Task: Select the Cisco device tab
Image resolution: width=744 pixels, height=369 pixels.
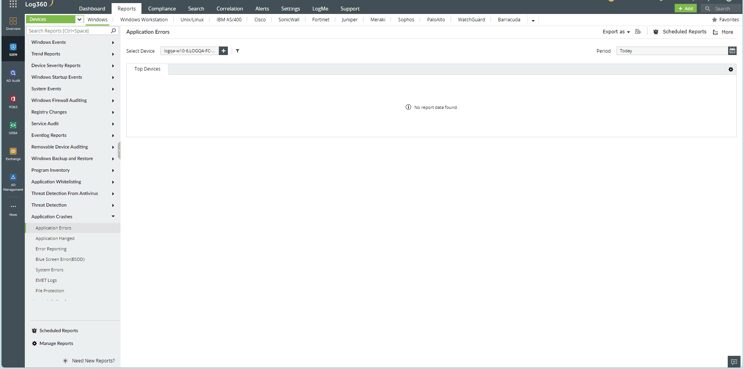Action: click(x=260, y=20)
